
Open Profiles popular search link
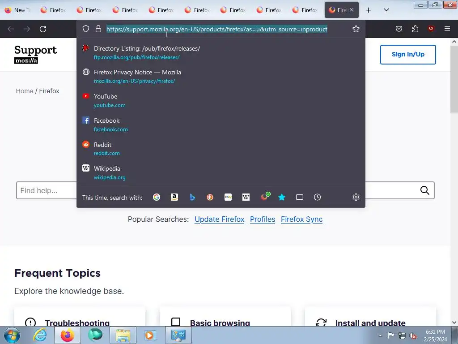tap(263, 219)
